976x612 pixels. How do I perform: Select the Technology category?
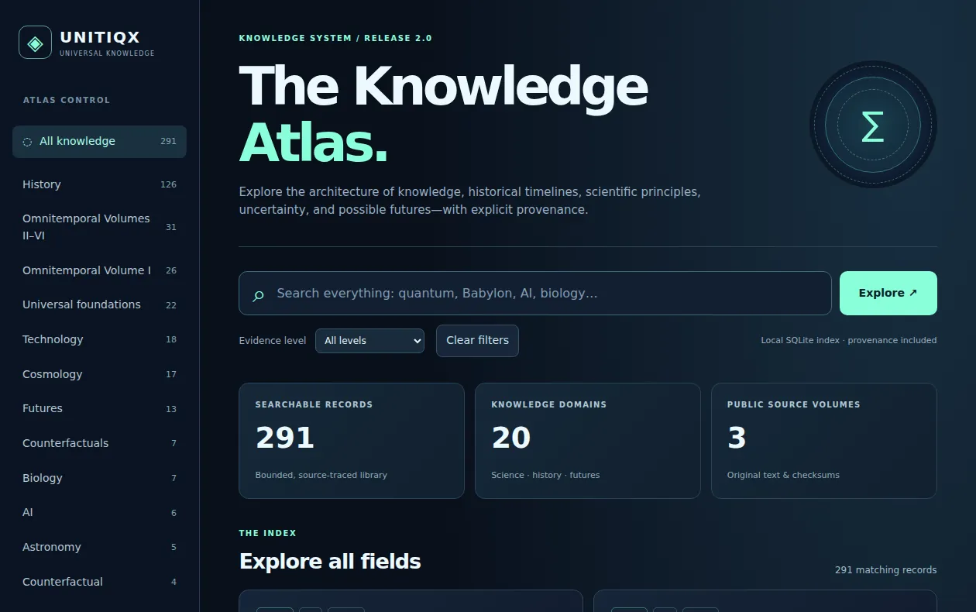click(99, 339)
